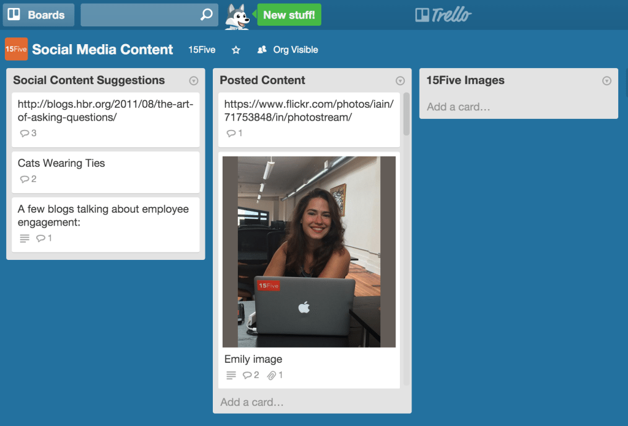Viewport: 628px width, 426px height.
Task: Click the New stuff! button
Action: point(289,15)
